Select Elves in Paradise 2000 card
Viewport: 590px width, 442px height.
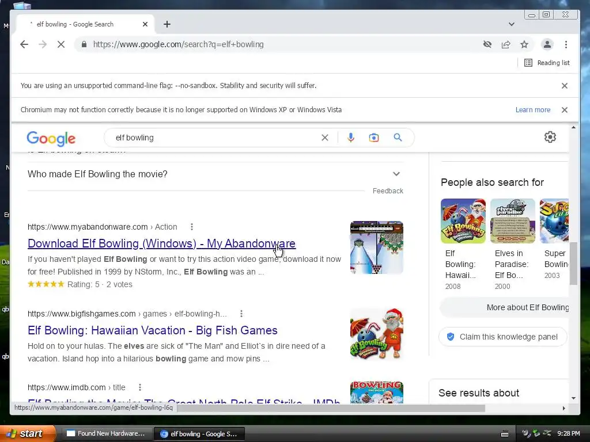pyautogui.click(x=512, y=245)
